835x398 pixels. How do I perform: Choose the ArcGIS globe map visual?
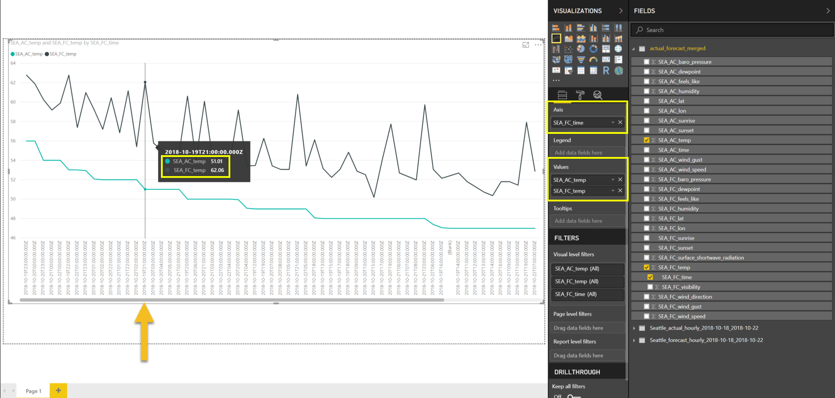point(618,70)
